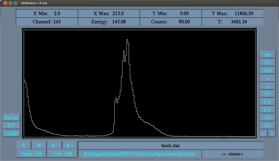
Task: Click the SX button
Action: 267,118
